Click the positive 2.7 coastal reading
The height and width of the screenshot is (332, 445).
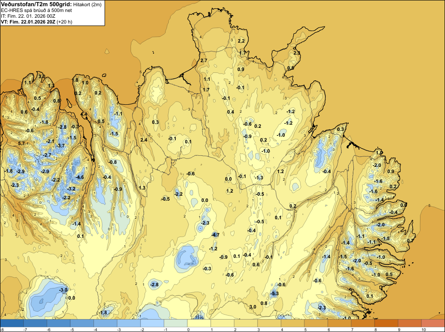click(x=204, y=60)
